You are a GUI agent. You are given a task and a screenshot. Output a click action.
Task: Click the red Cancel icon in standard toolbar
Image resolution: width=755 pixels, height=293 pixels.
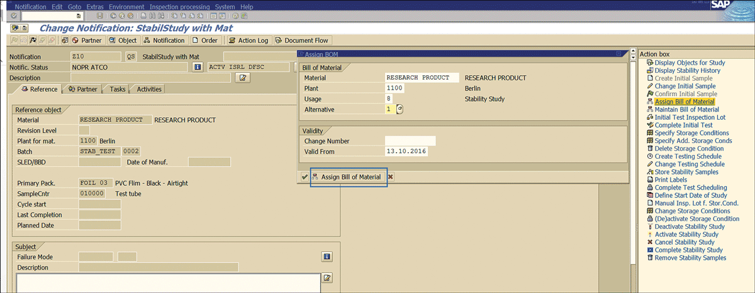[130, 15]
